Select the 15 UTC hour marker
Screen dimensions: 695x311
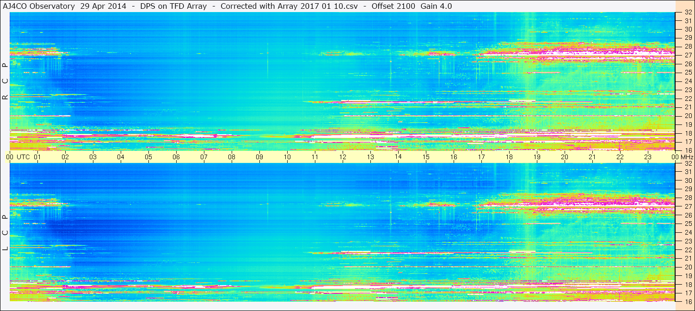pos(426,157)
